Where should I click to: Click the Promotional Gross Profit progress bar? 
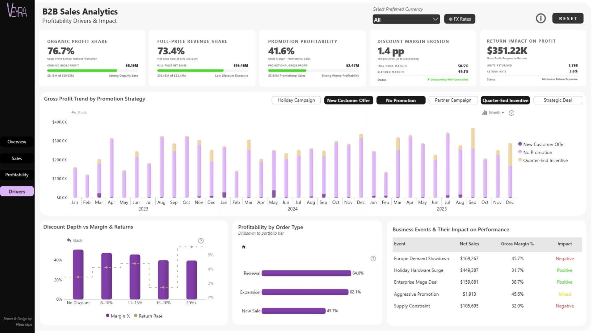coord(313,71)
